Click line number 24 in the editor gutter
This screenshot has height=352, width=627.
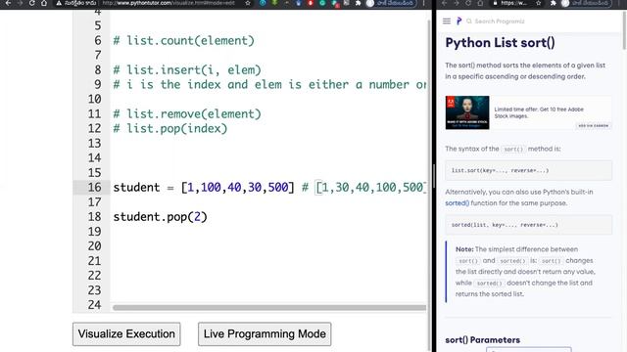(x=95, y=305)
